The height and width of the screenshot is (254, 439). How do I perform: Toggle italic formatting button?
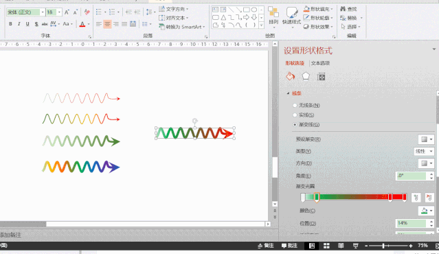(x=19, y=24)
